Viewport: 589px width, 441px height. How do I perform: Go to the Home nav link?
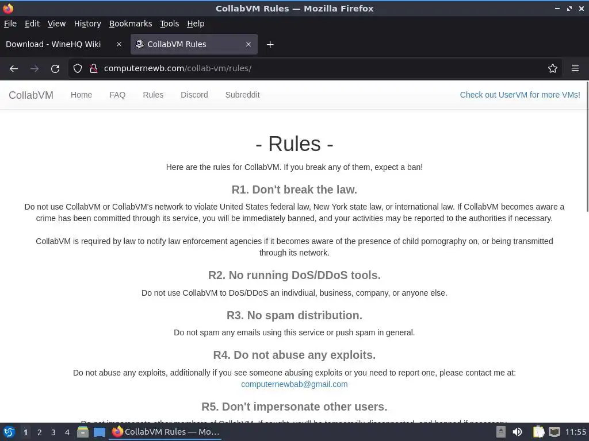pyautogui.click(x=81, y=95)
